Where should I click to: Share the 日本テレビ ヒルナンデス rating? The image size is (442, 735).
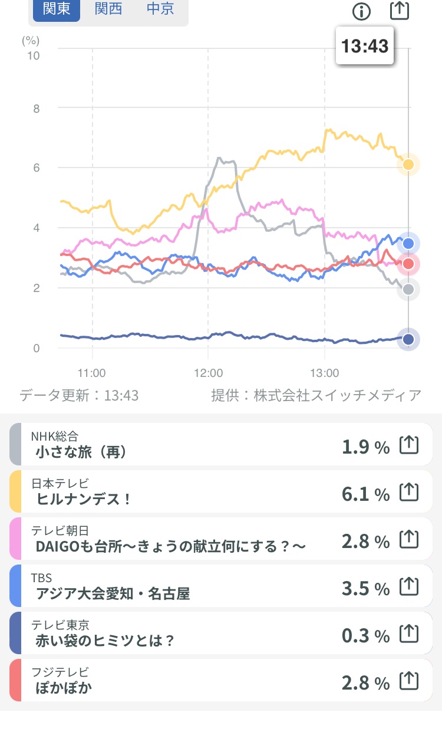click(409, 493)
